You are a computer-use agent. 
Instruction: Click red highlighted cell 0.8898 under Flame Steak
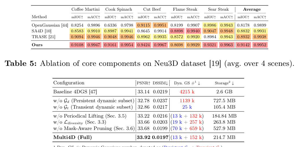pyautogui.click(x=177, y=31)
